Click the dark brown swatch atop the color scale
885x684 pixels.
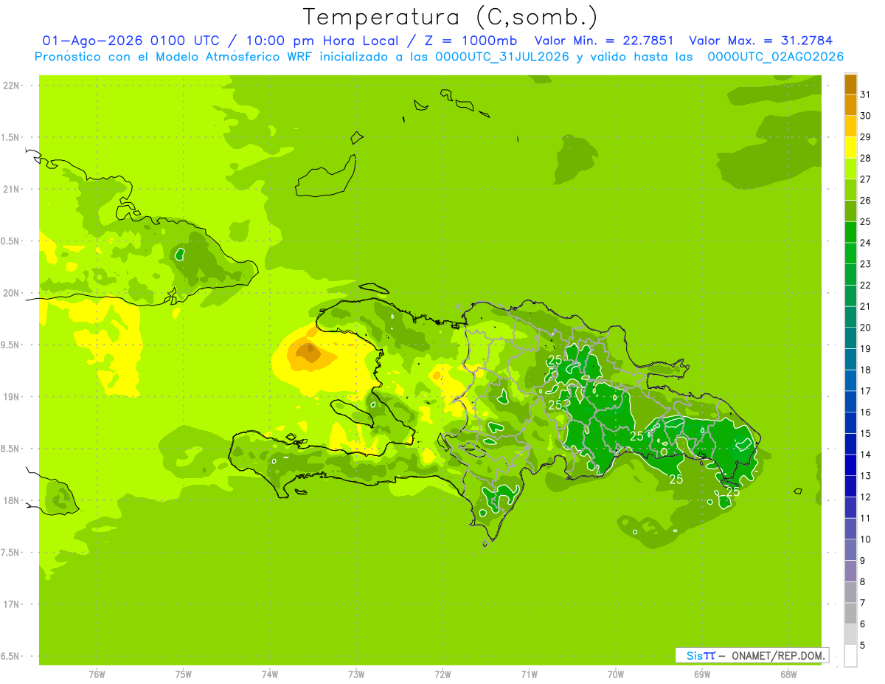850,85
